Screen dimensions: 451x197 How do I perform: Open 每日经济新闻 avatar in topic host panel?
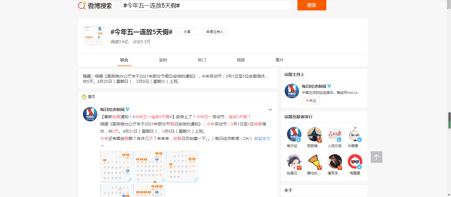pos(292,91)
